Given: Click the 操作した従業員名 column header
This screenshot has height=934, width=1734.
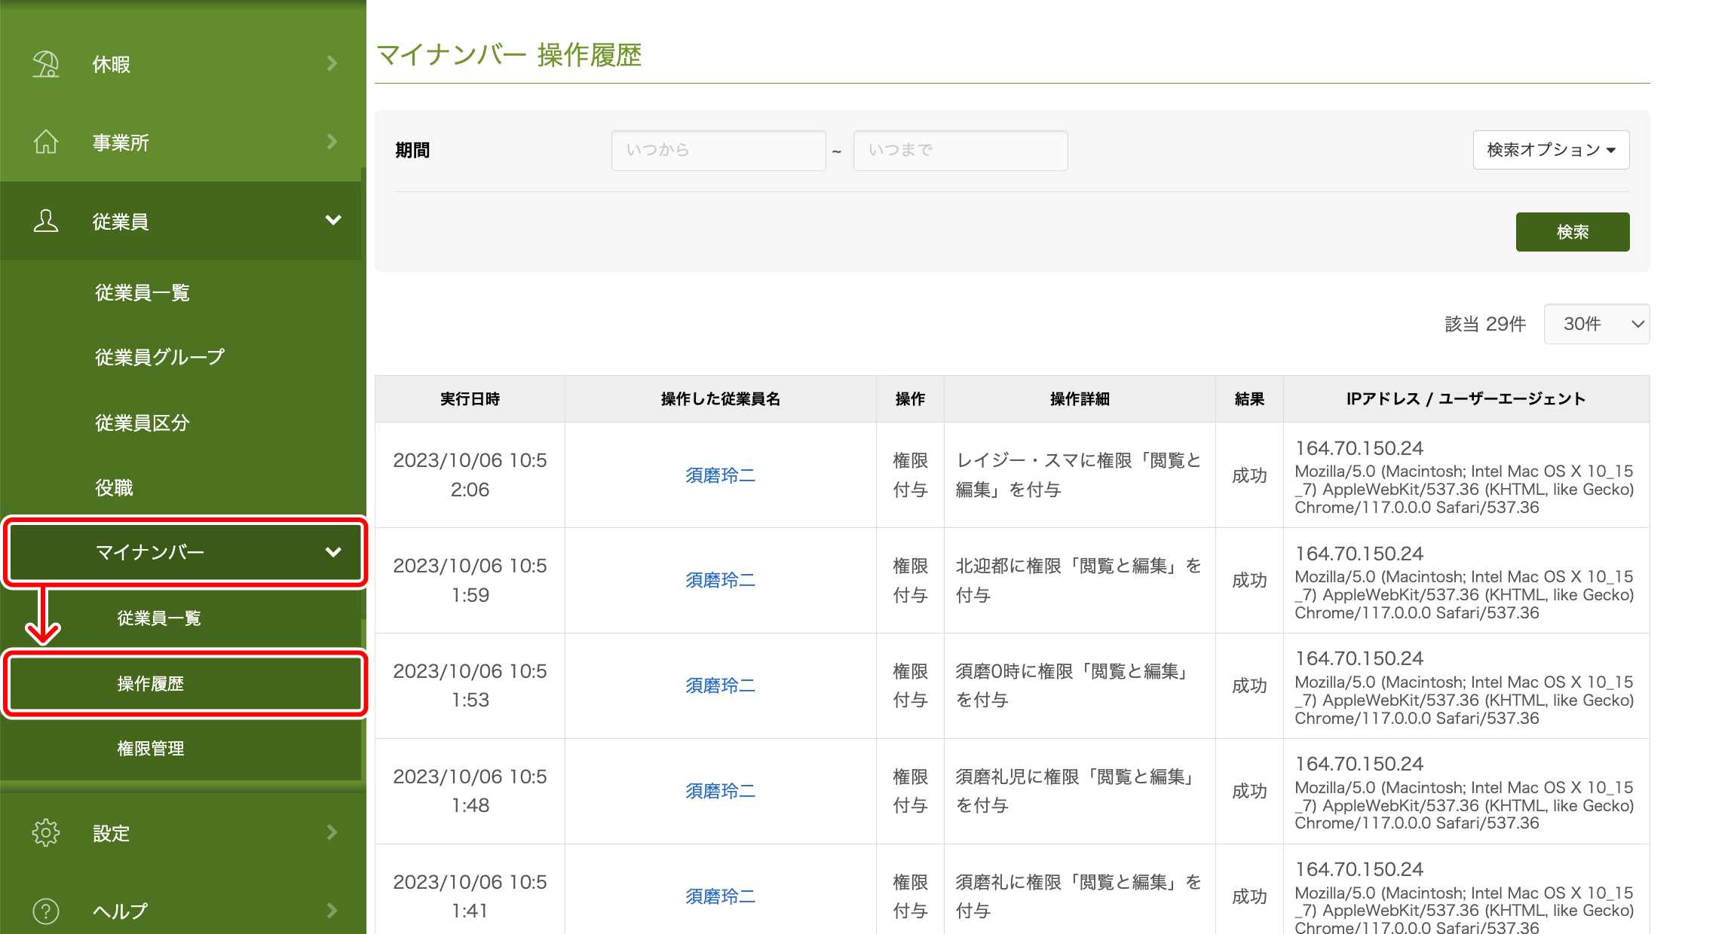Looking at the screenshot, I should pos(720,398).
